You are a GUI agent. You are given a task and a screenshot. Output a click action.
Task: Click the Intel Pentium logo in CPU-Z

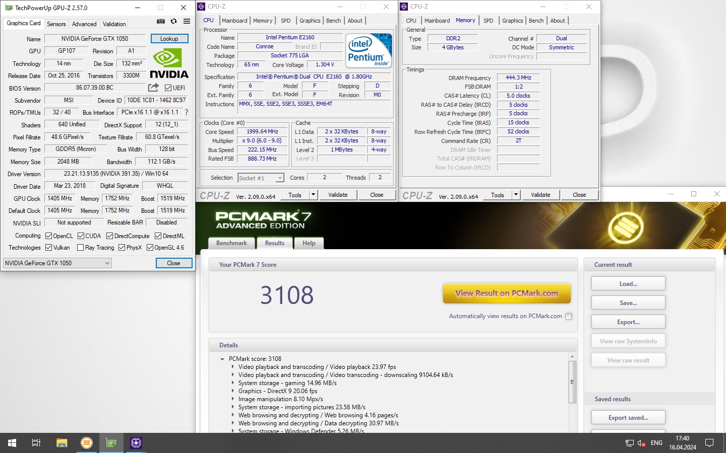coord(369,50)
